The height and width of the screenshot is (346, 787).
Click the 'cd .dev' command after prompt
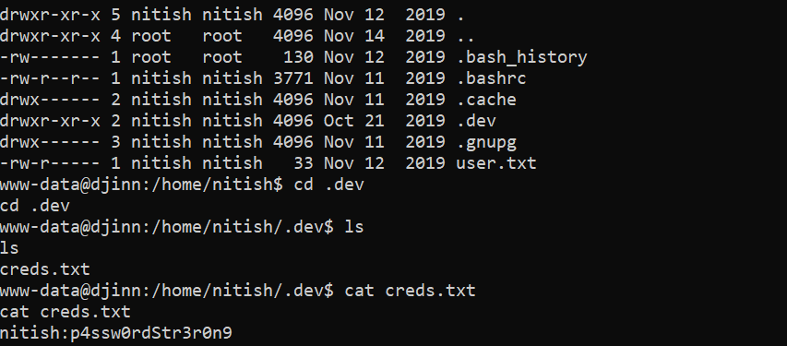[x=329, y=185]
